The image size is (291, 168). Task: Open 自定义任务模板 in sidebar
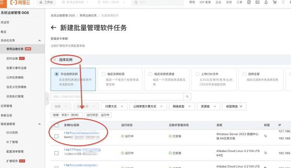click(16, 87)
